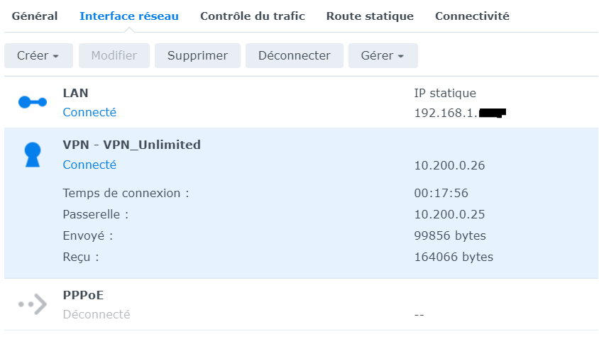Open the Connectivité tab
Viewport: 599px width, 339px height.
(x=472, y=16)
